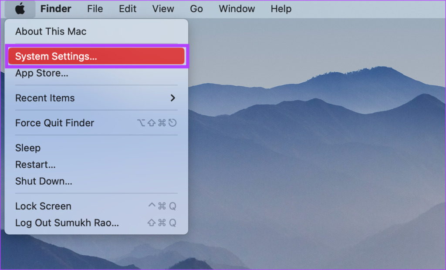Open the Finder menu
This screenshot has height=270, width=446.
56,9
